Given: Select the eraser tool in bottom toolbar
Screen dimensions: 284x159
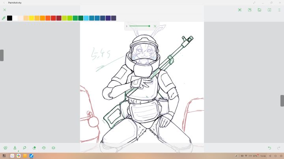Looking at the screenshot, I should [x=34, y=148].
